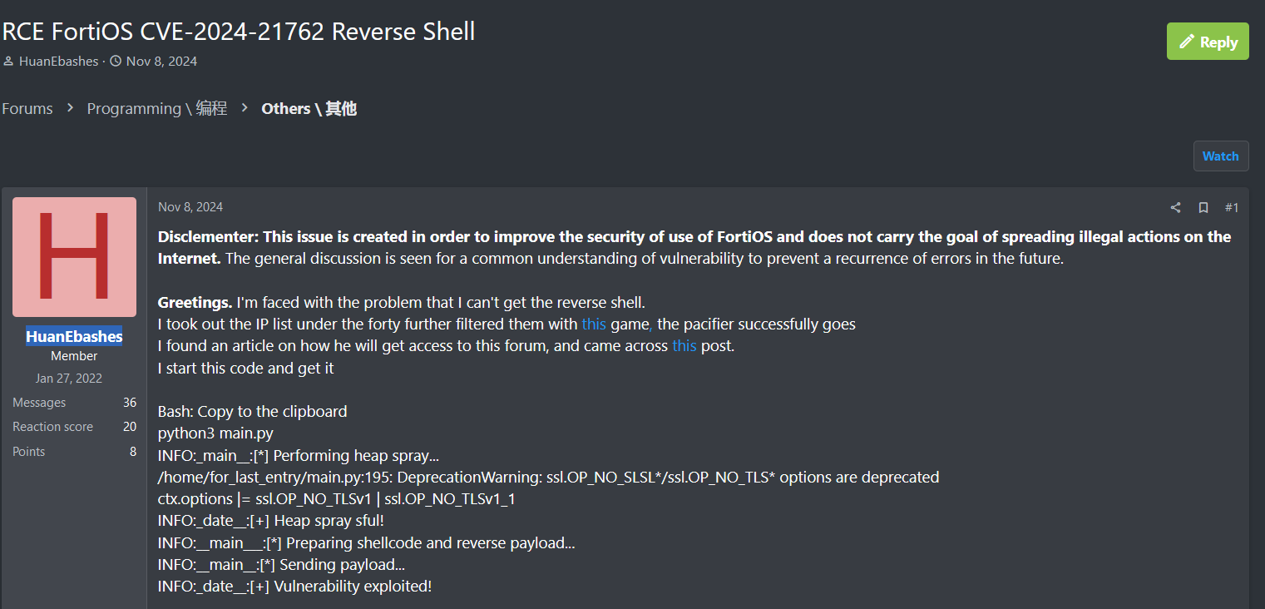
Task: Click the share icon on post #1
Action: (1175, 207)
